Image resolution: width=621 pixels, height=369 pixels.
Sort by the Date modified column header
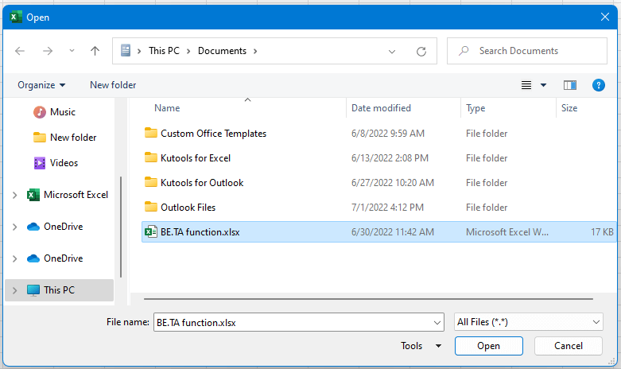pos(382,108)
